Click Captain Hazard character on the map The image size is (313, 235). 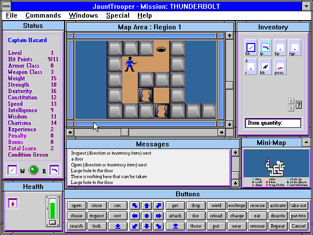[130, 64]
